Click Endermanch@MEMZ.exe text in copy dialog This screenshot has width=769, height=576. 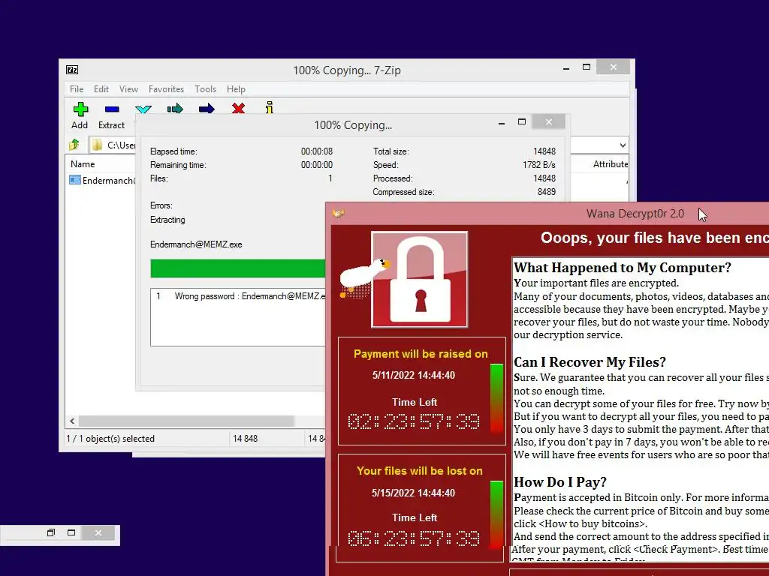[196, 244]
